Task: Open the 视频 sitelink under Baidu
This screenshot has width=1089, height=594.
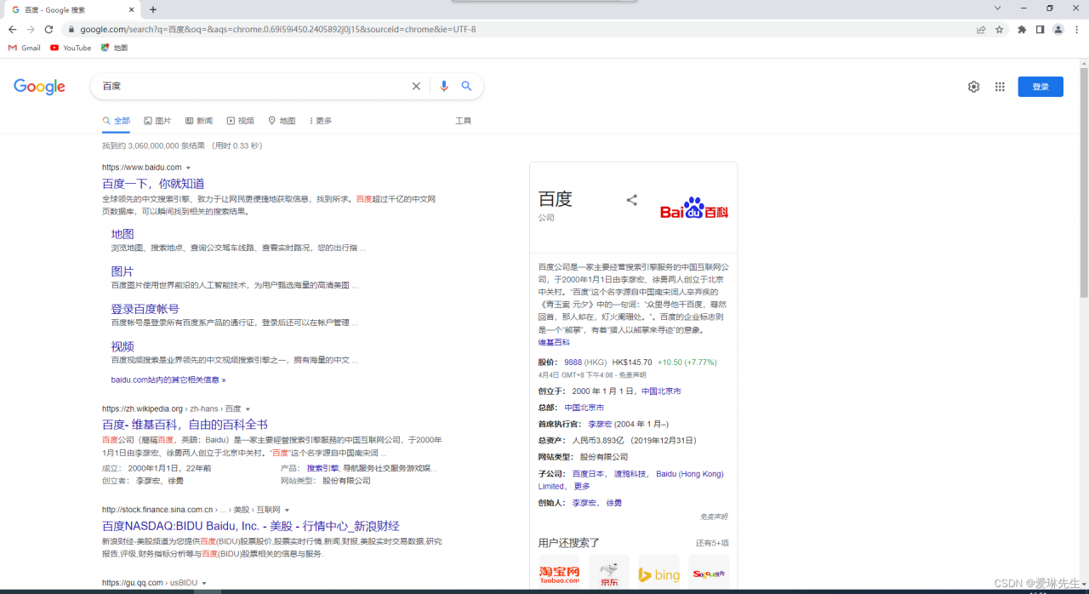Action: (123, 346)
